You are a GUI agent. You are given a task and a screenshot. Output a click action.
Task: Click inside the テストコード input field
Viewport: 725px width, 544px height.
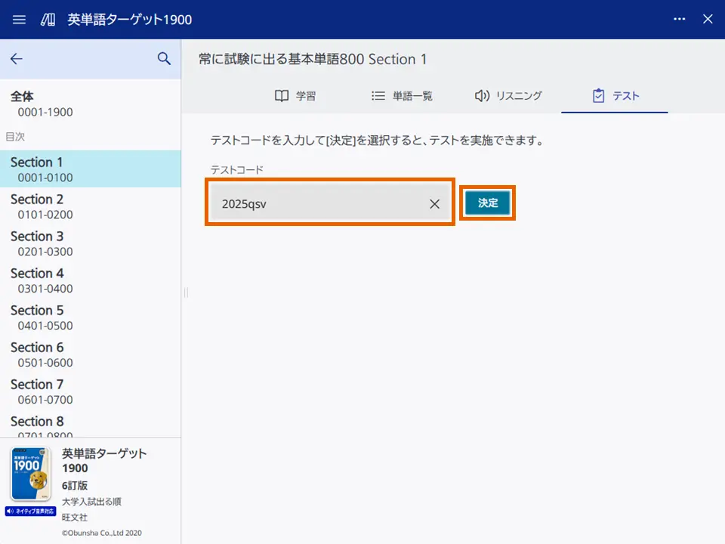coord(317,203)
